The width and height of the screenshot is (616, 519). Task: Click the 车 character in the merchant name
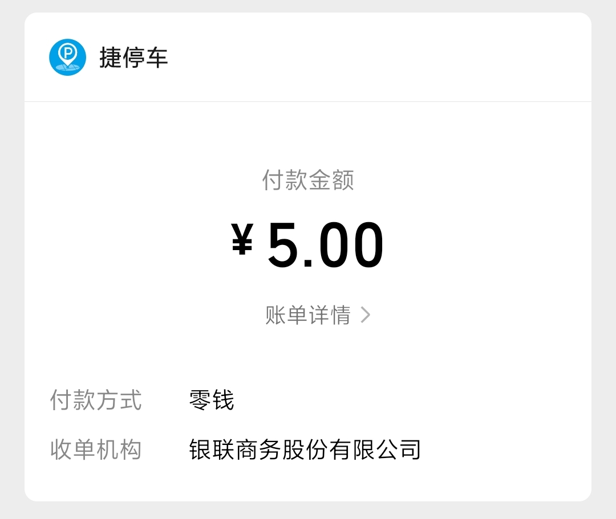(x=157, y=58)
